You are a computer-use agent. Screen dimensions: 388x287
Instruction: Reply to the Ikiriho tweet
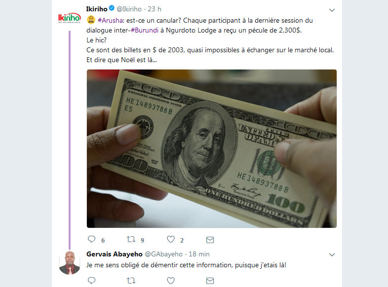click(x=91, y=239)
